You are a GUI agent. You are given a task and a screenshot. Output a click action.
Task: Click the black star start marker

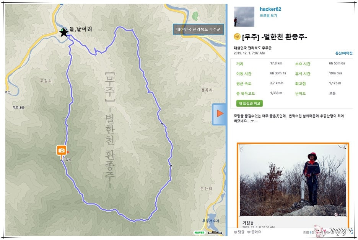click(x=64, y=33)
